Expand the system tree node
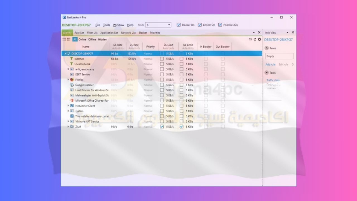 point(68,111)
